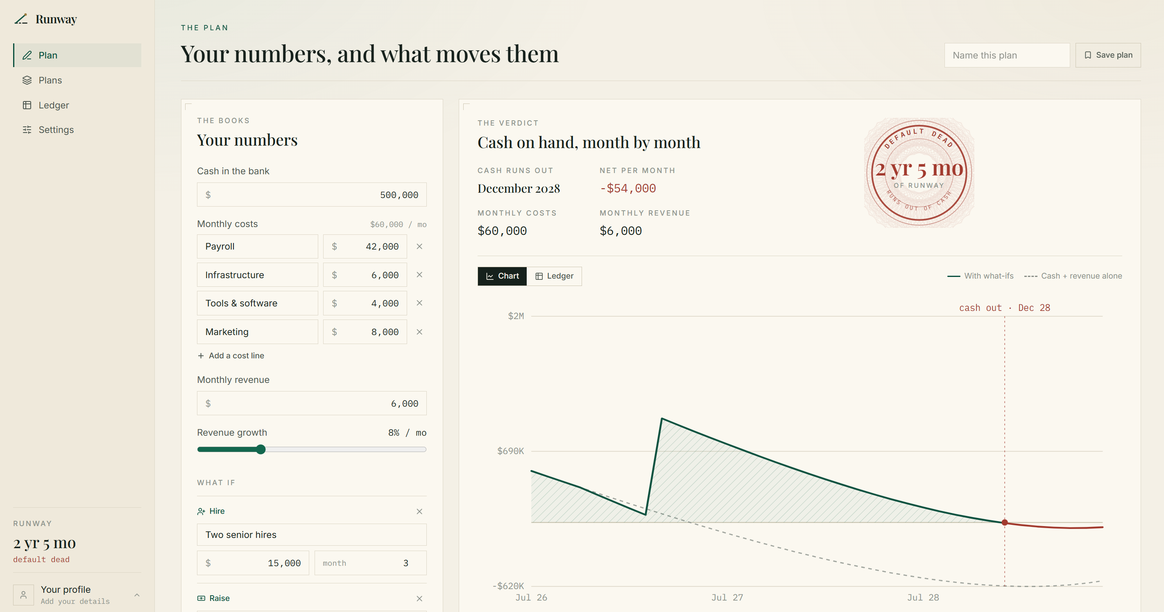This screenshot has width=1164, height=612.
Task: Click the Hire person-plus icon
Action: (x=201, y=511)
